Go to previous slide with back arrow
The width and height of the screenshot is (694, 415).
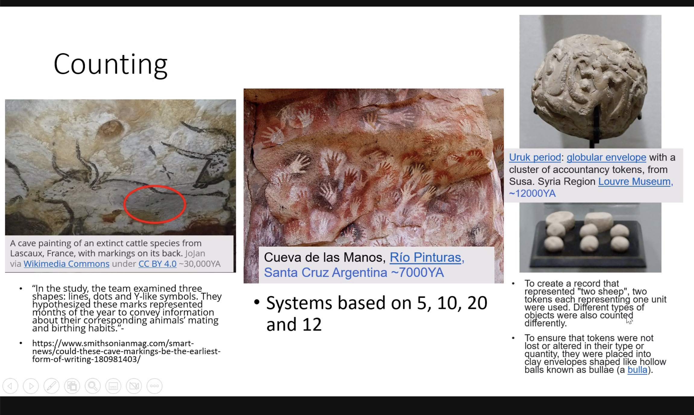(x=10, y=386)
